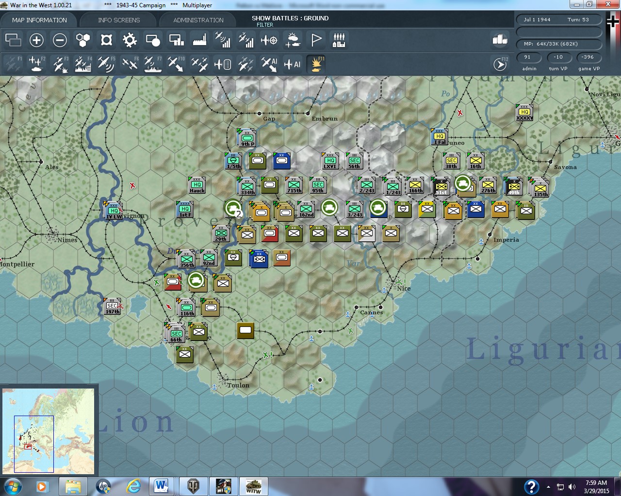621x496 pixels.
Task: Click the single plane AI icon
Action: [293, 64]
